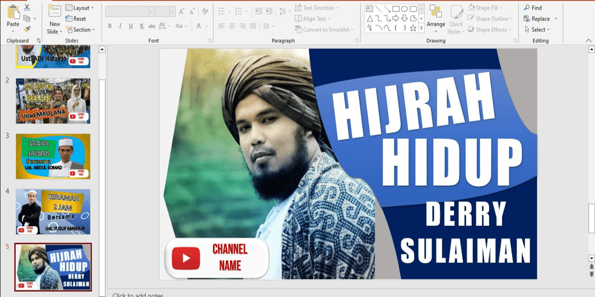Toggle Italic formatting
The image size is (595, 297).
click(120, 26)
